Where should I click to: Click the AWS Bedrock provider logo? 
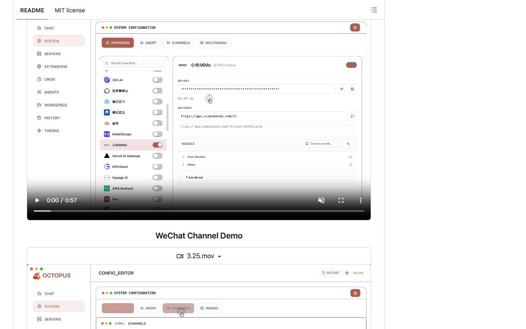[107, 188]
